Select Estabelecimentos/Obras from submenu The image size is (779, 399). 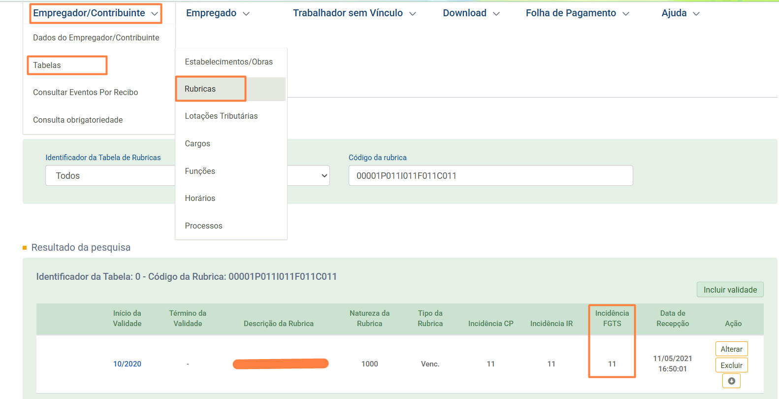(x=228, y=62)
